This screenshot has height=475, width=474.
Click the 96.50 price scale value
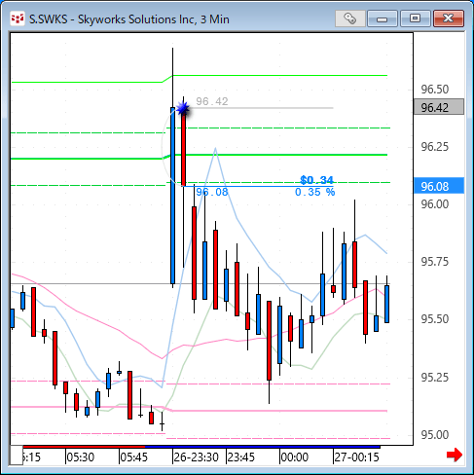tap(434, 90)
